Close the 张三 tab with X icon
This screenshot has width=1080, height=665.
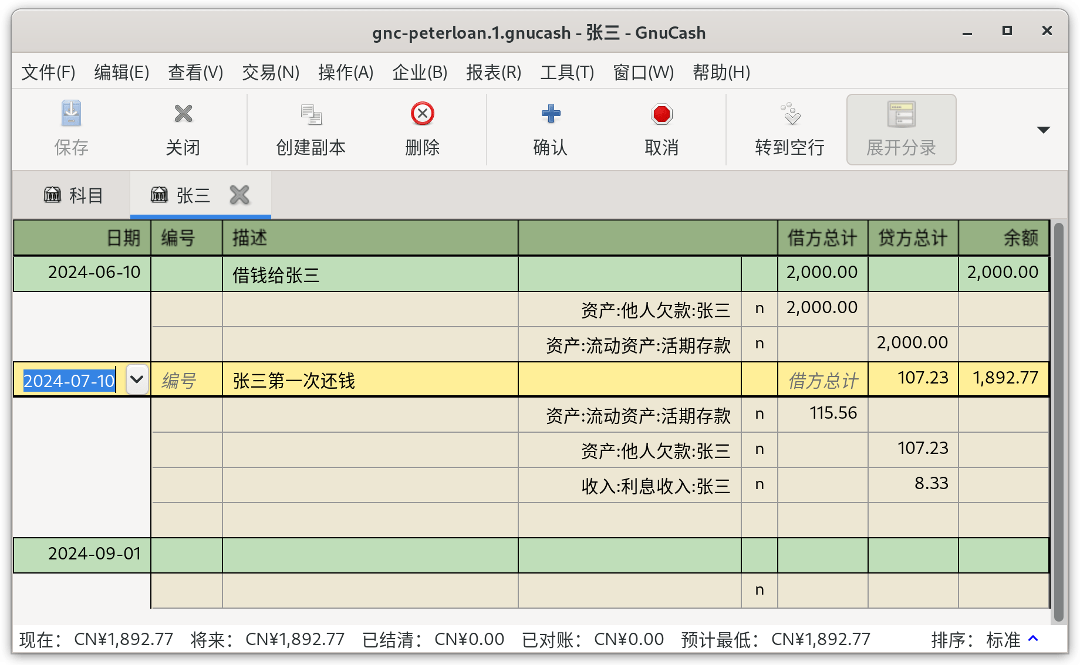[x=239, y=195]
